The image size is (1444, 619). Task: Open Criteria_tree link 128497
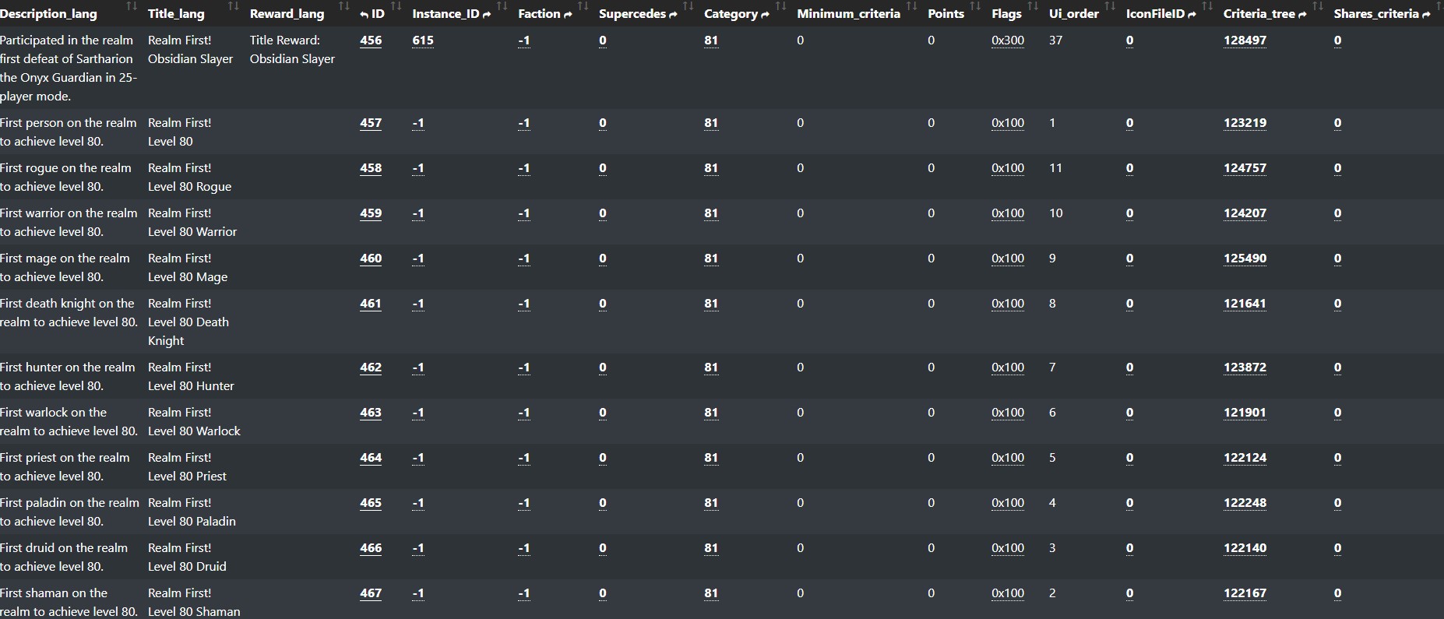1245,40
